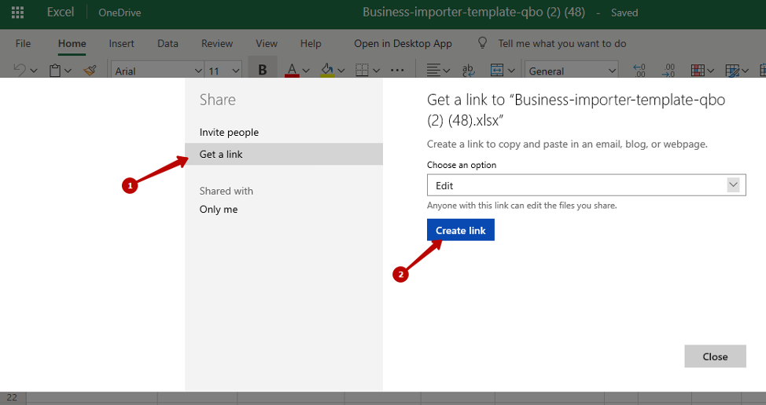Click the Tell me what you want search box
This screenshot has width=766, height=405.
[x=562, y=43]
